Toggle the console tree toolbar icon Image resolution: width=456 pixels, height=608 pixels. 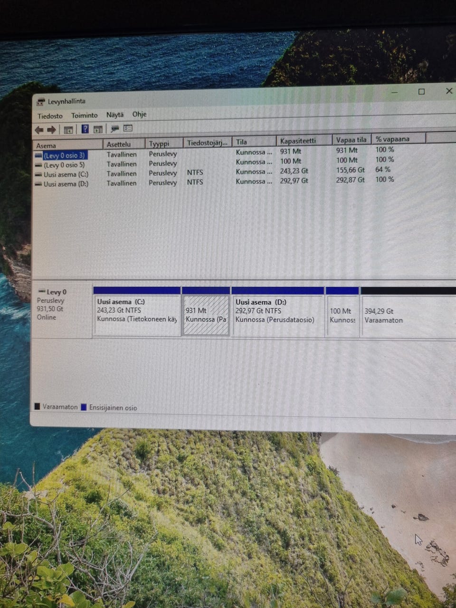pos(68,130)
